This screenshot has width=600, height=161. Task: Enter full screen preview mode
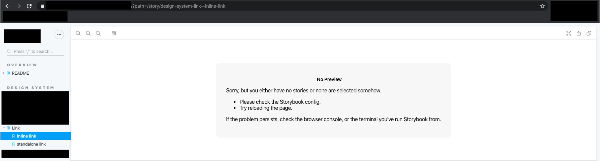(569, 33)
